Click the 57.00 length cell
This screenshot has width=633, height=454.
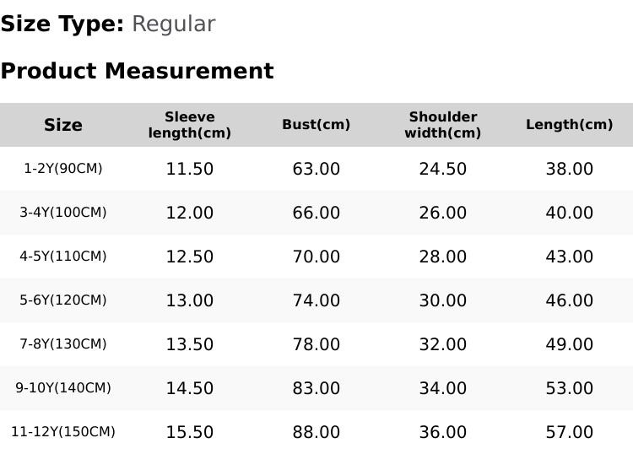coord(570,432)
